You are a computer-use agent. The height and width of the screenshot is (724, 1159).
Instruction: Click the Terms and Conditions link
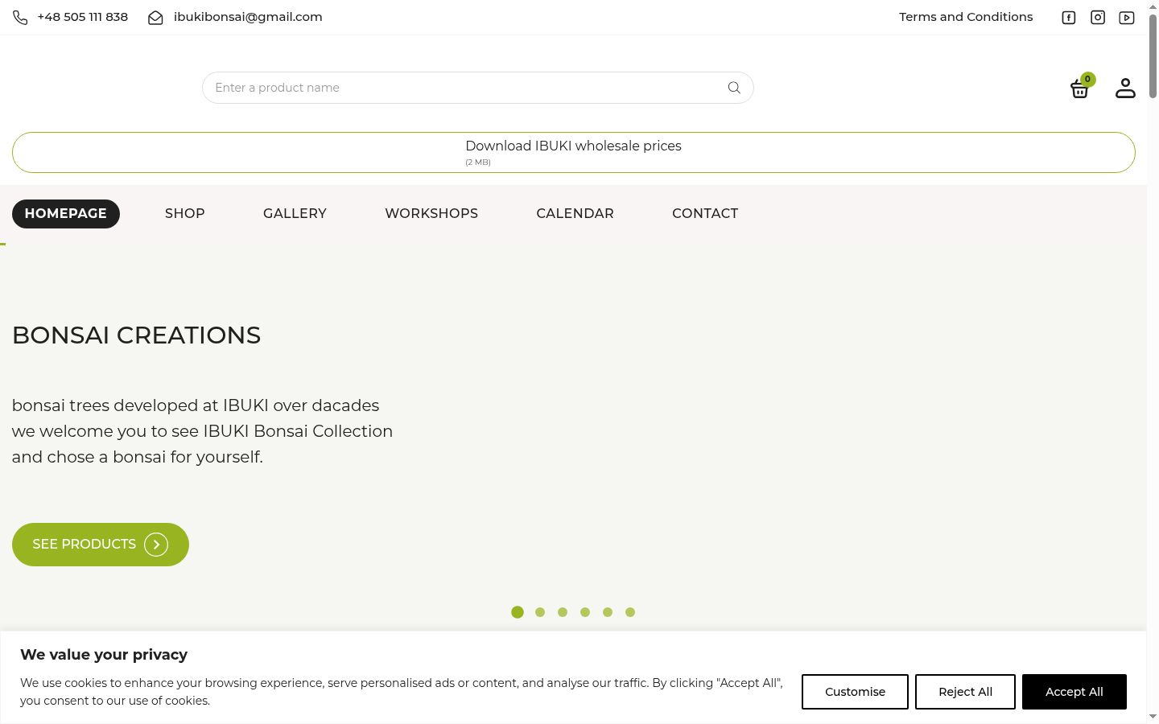tap(966, 17)
